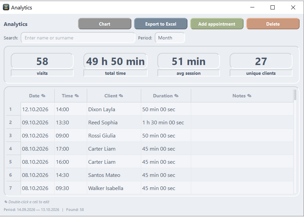
Task: Select client cell Dixon Layla
Action: click(114, 109)
